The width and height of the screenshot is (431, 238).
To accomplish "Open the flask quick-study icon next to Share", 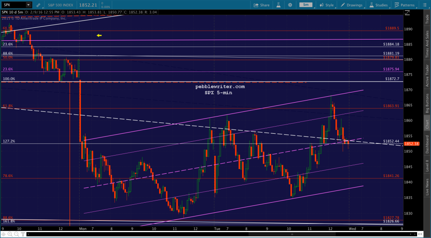I will pos(277,5).
